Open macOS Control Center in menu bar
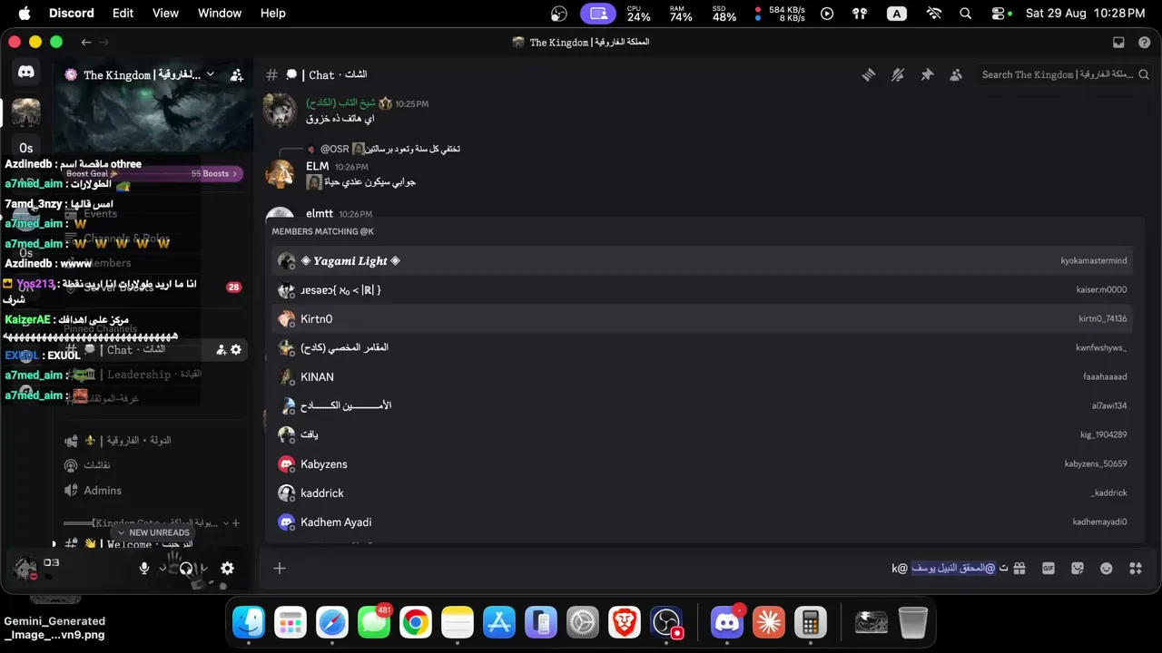This screenshot has width=1162, height=653. coord(1000,13)
